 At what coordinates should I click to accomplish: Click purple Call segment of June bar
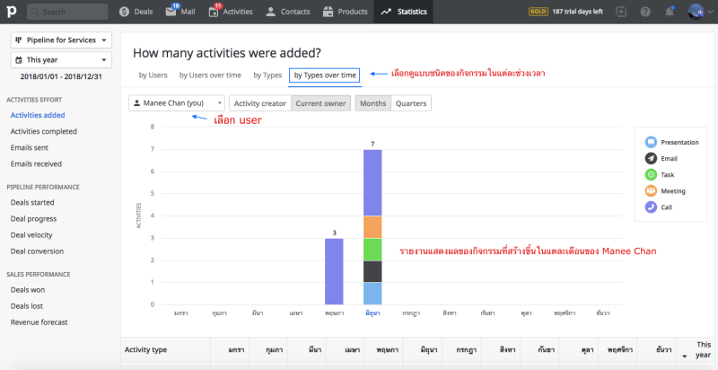click(x=372, y=182)
